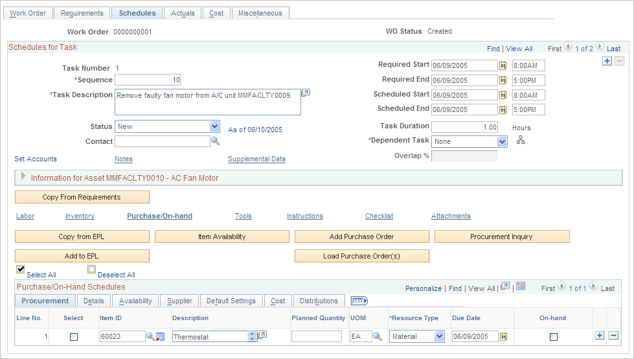Open the Supplemental Data link
The image size is (634, 359).
pyautogui.click(x=256, y=159)
